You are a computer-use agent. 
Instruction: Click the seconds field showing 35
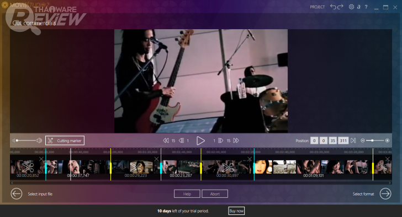coord(332,140)
